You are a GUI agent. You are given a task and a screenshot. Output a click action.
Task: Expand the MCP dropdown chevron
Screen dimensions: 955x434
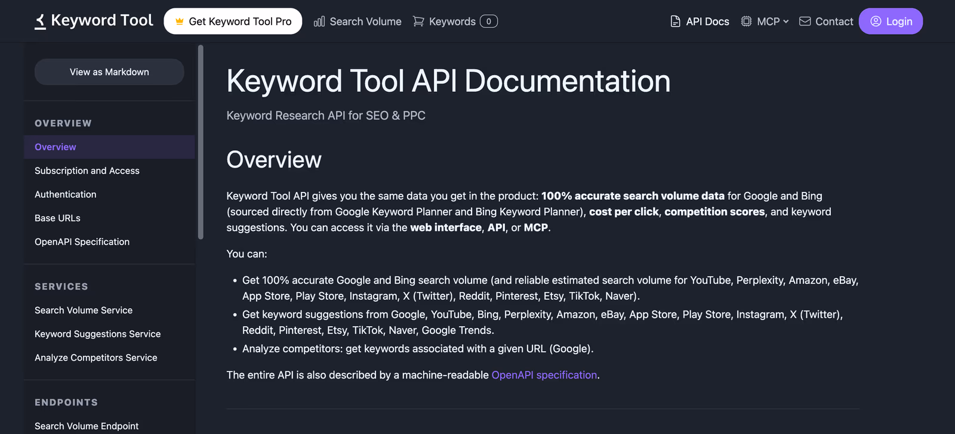pyautogui.click(x=785, y=21)
